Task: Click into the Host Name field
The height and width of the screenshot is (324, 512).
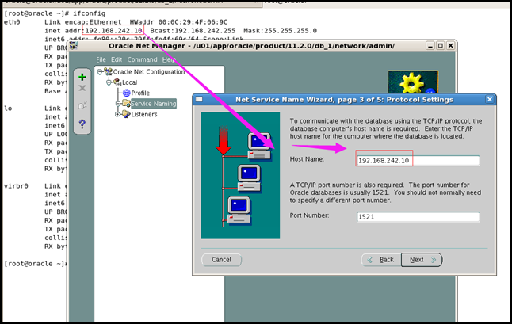Action: (418, 161)
